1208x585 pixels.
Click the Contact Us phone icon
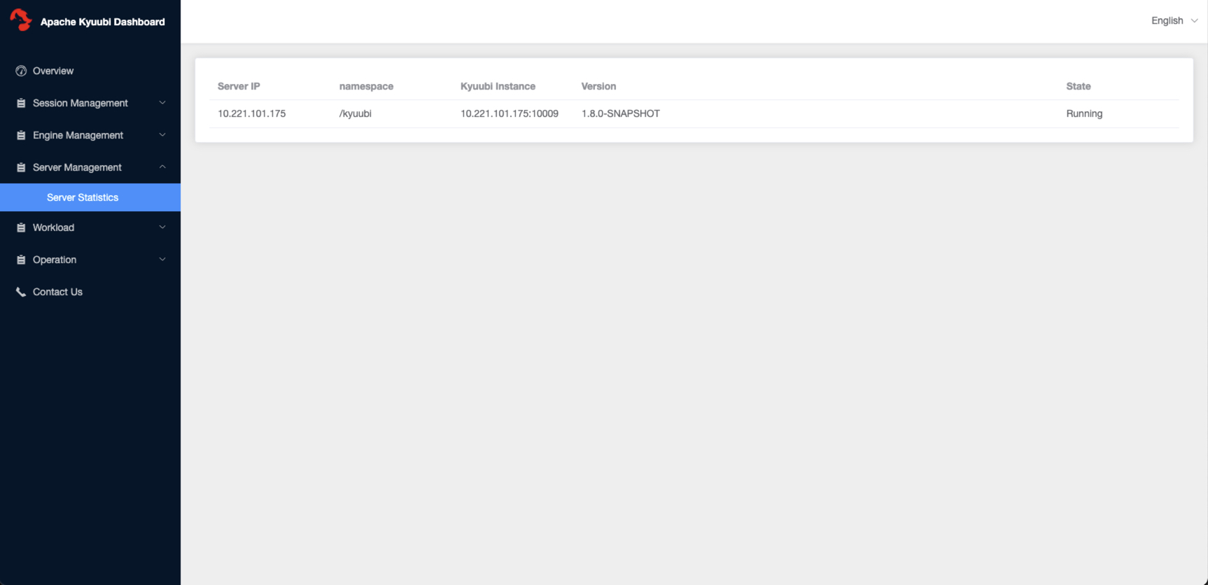point(21,292)
